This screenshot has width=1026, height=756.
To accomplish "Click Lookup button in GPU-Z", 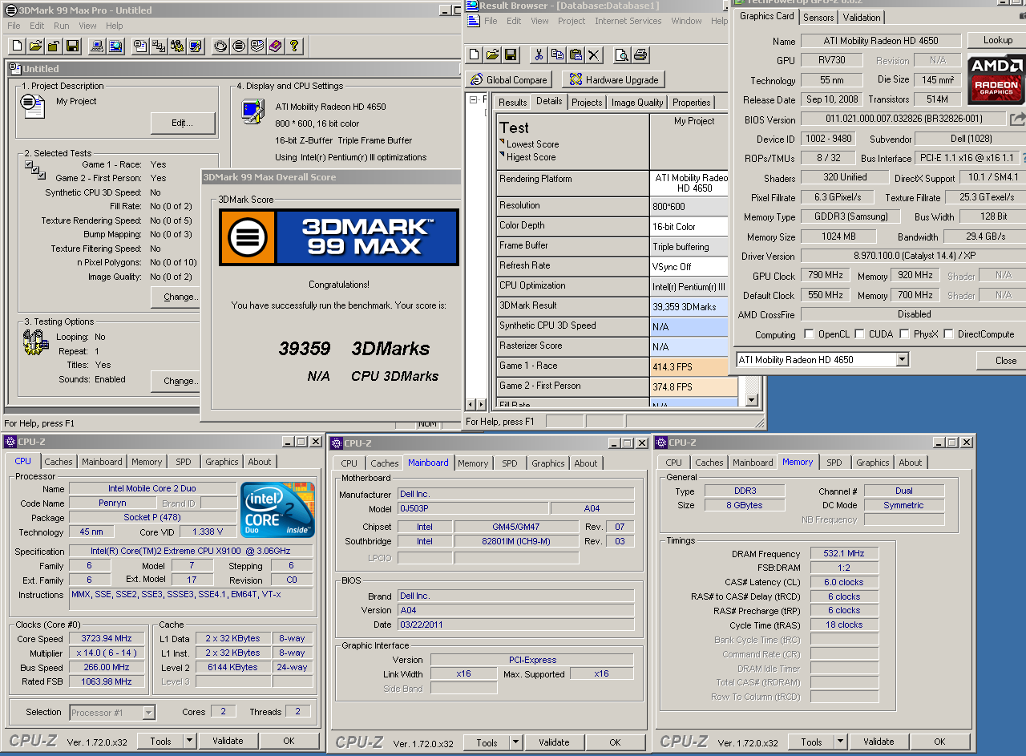I will (997, 40).
